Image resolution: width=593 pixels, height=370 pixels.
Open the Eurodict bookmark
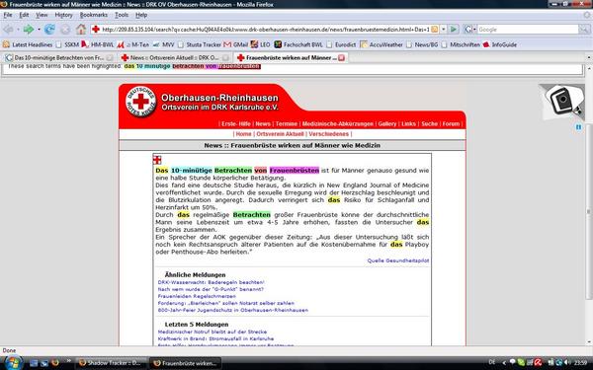[341, 44]
